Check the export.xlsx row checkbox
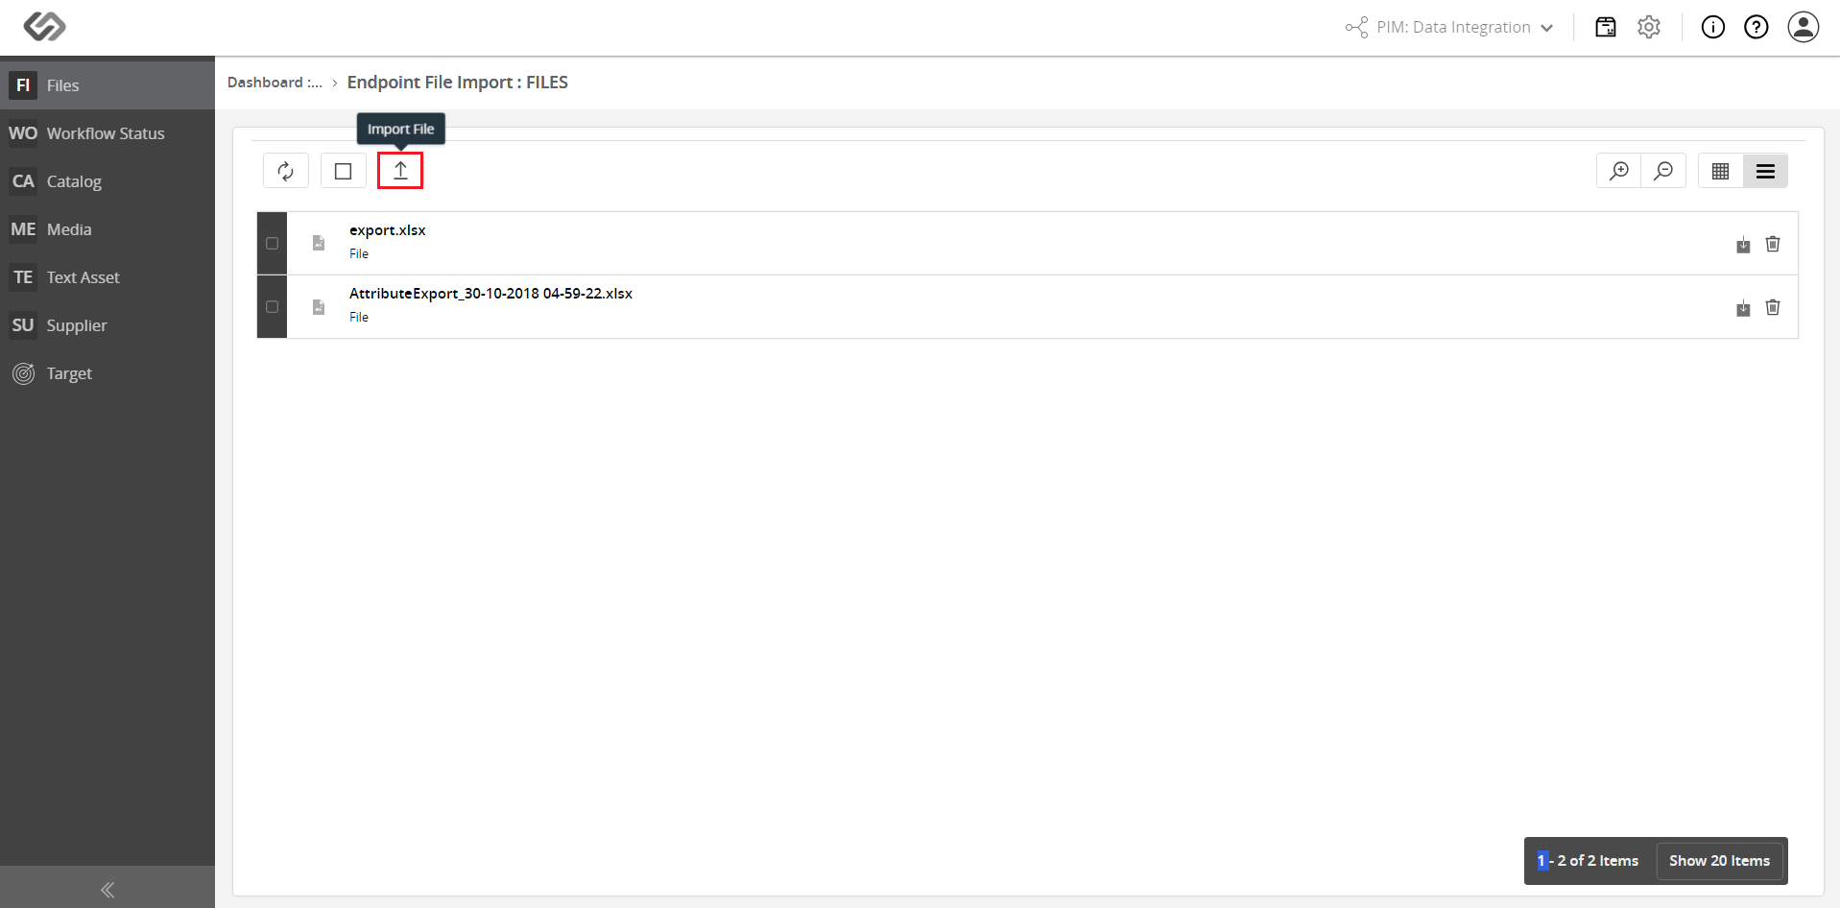This screenshot has height=908, width=1840. 273,244
